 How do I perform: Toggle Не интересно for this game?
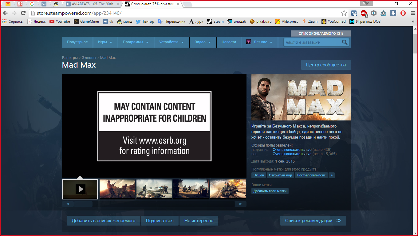[x=199, y=221]
